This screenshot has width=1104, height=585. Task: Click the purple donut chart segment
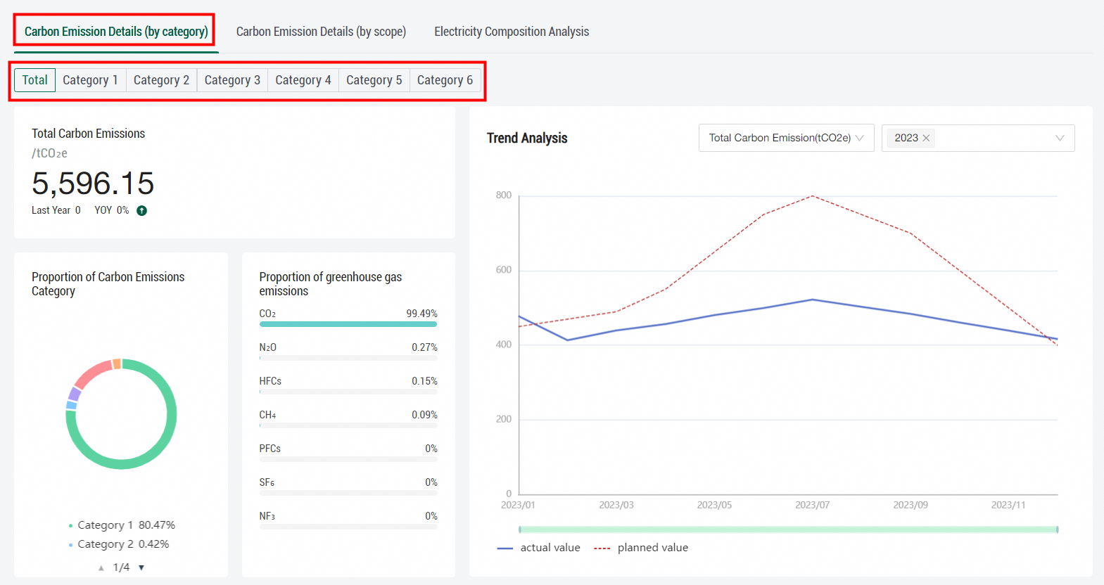[x=74, y=394]
